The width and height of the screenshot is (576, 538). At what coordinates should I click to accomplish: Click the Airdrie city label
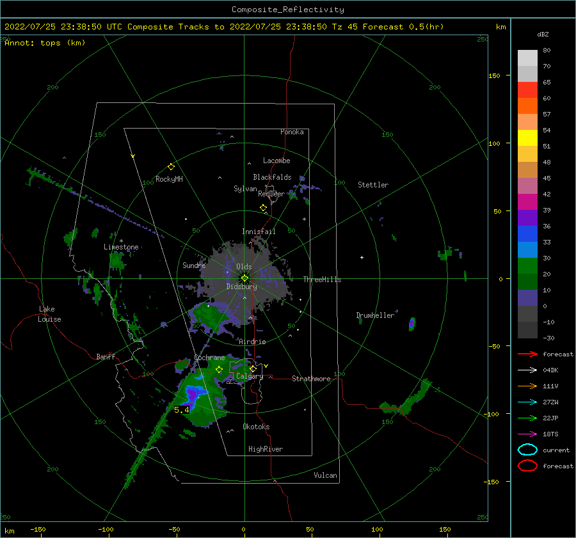point(252,342)
